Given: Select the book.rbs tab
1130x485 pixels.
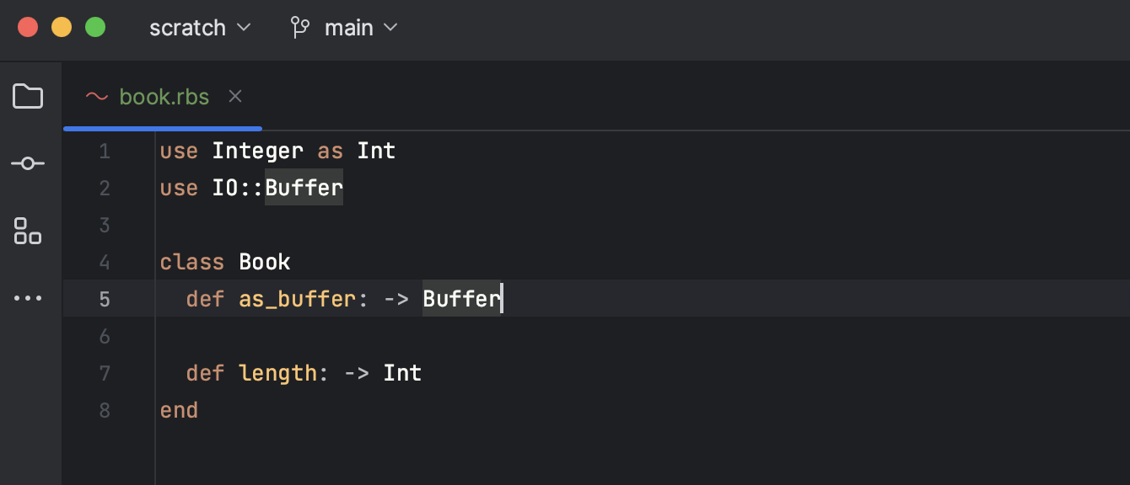Looking at the screenshot, I should tap(164, 97).
